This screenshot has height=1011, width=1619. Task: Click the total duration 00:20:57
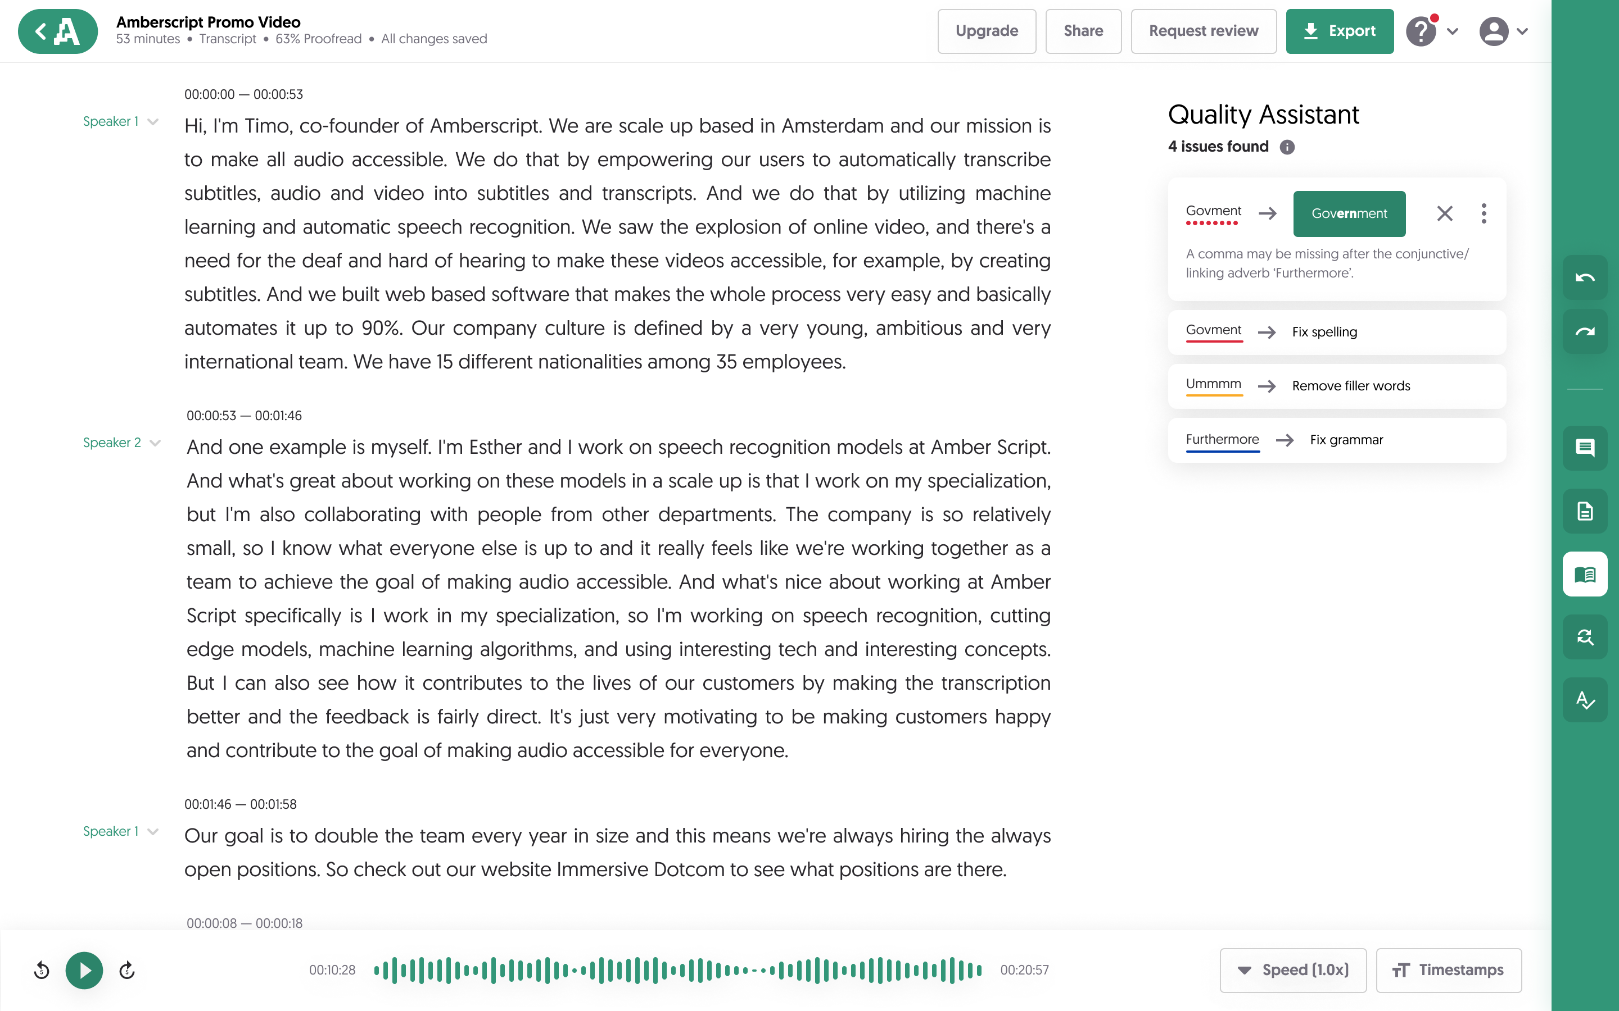pos(1024,970)
